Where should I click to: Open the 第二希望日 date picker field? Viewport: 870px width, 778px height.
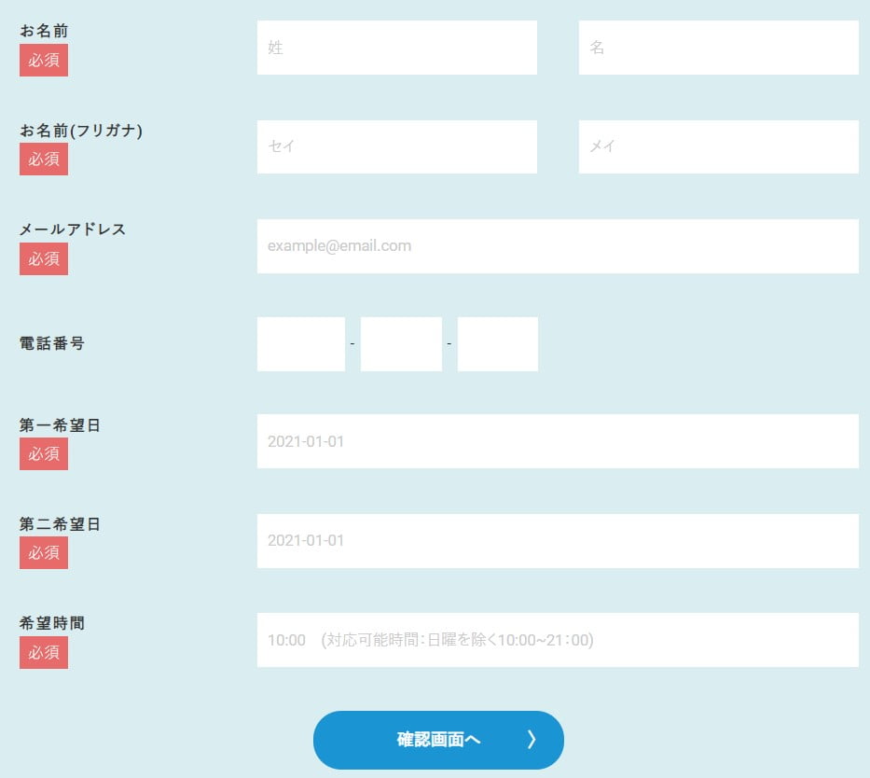(558, 540)
